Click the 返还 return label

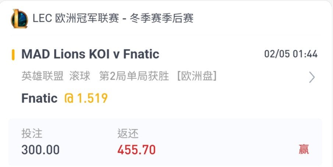pyautogui.click(x=128, y=134)
